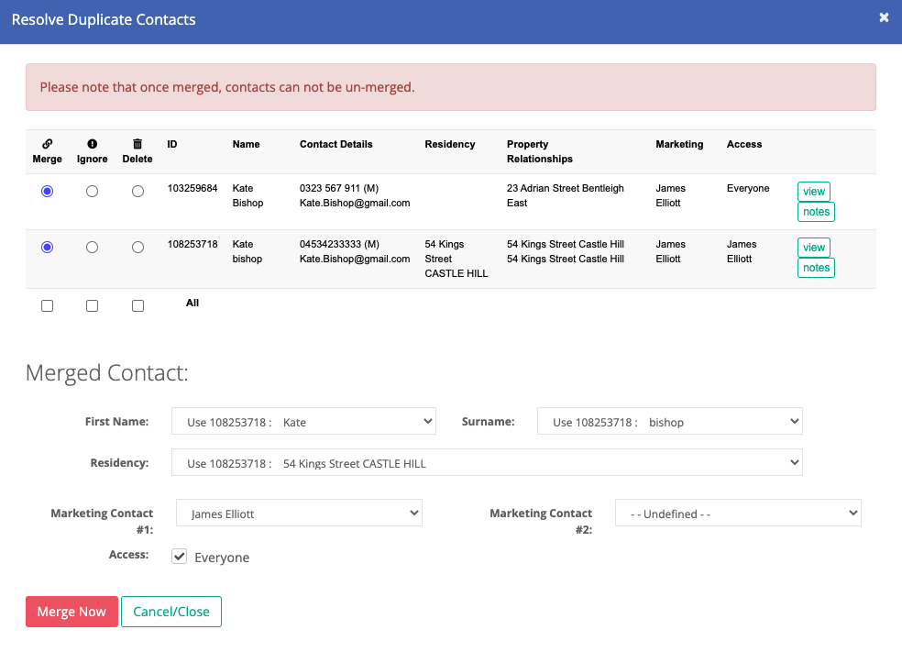Open notes for contact 108253718
Screen dimensions: 902x663
(x=816, y=268)
